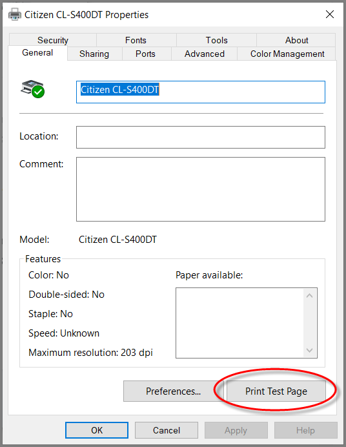The height and width of the screenshot is (447, 346).
Task: Click the printer icon with green checkmark
Action: (33, 89)
